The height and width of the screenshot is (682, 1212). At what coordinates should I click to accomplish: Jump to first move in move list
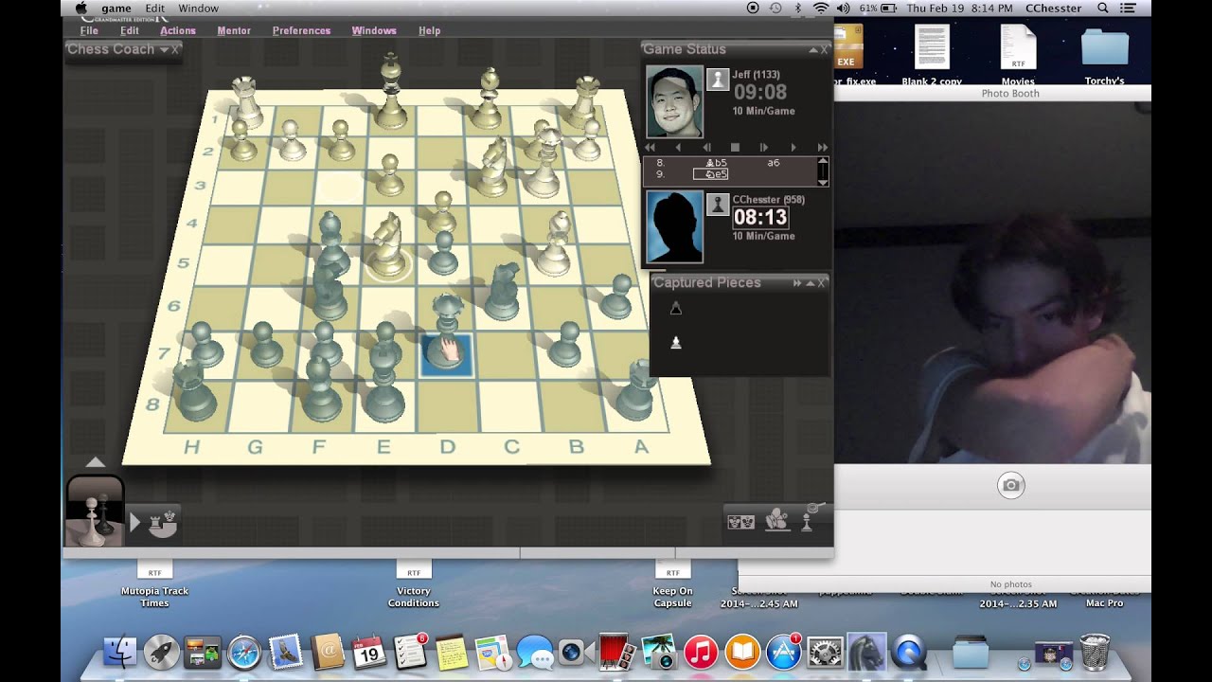click(x=650, y=148)
